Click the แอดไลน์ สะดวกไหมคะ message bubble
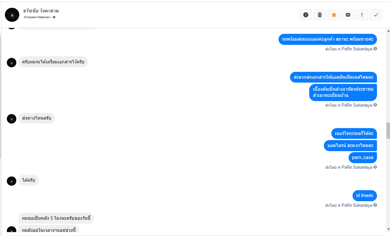Viewport: 390px width, 236px height. (350, 145)
